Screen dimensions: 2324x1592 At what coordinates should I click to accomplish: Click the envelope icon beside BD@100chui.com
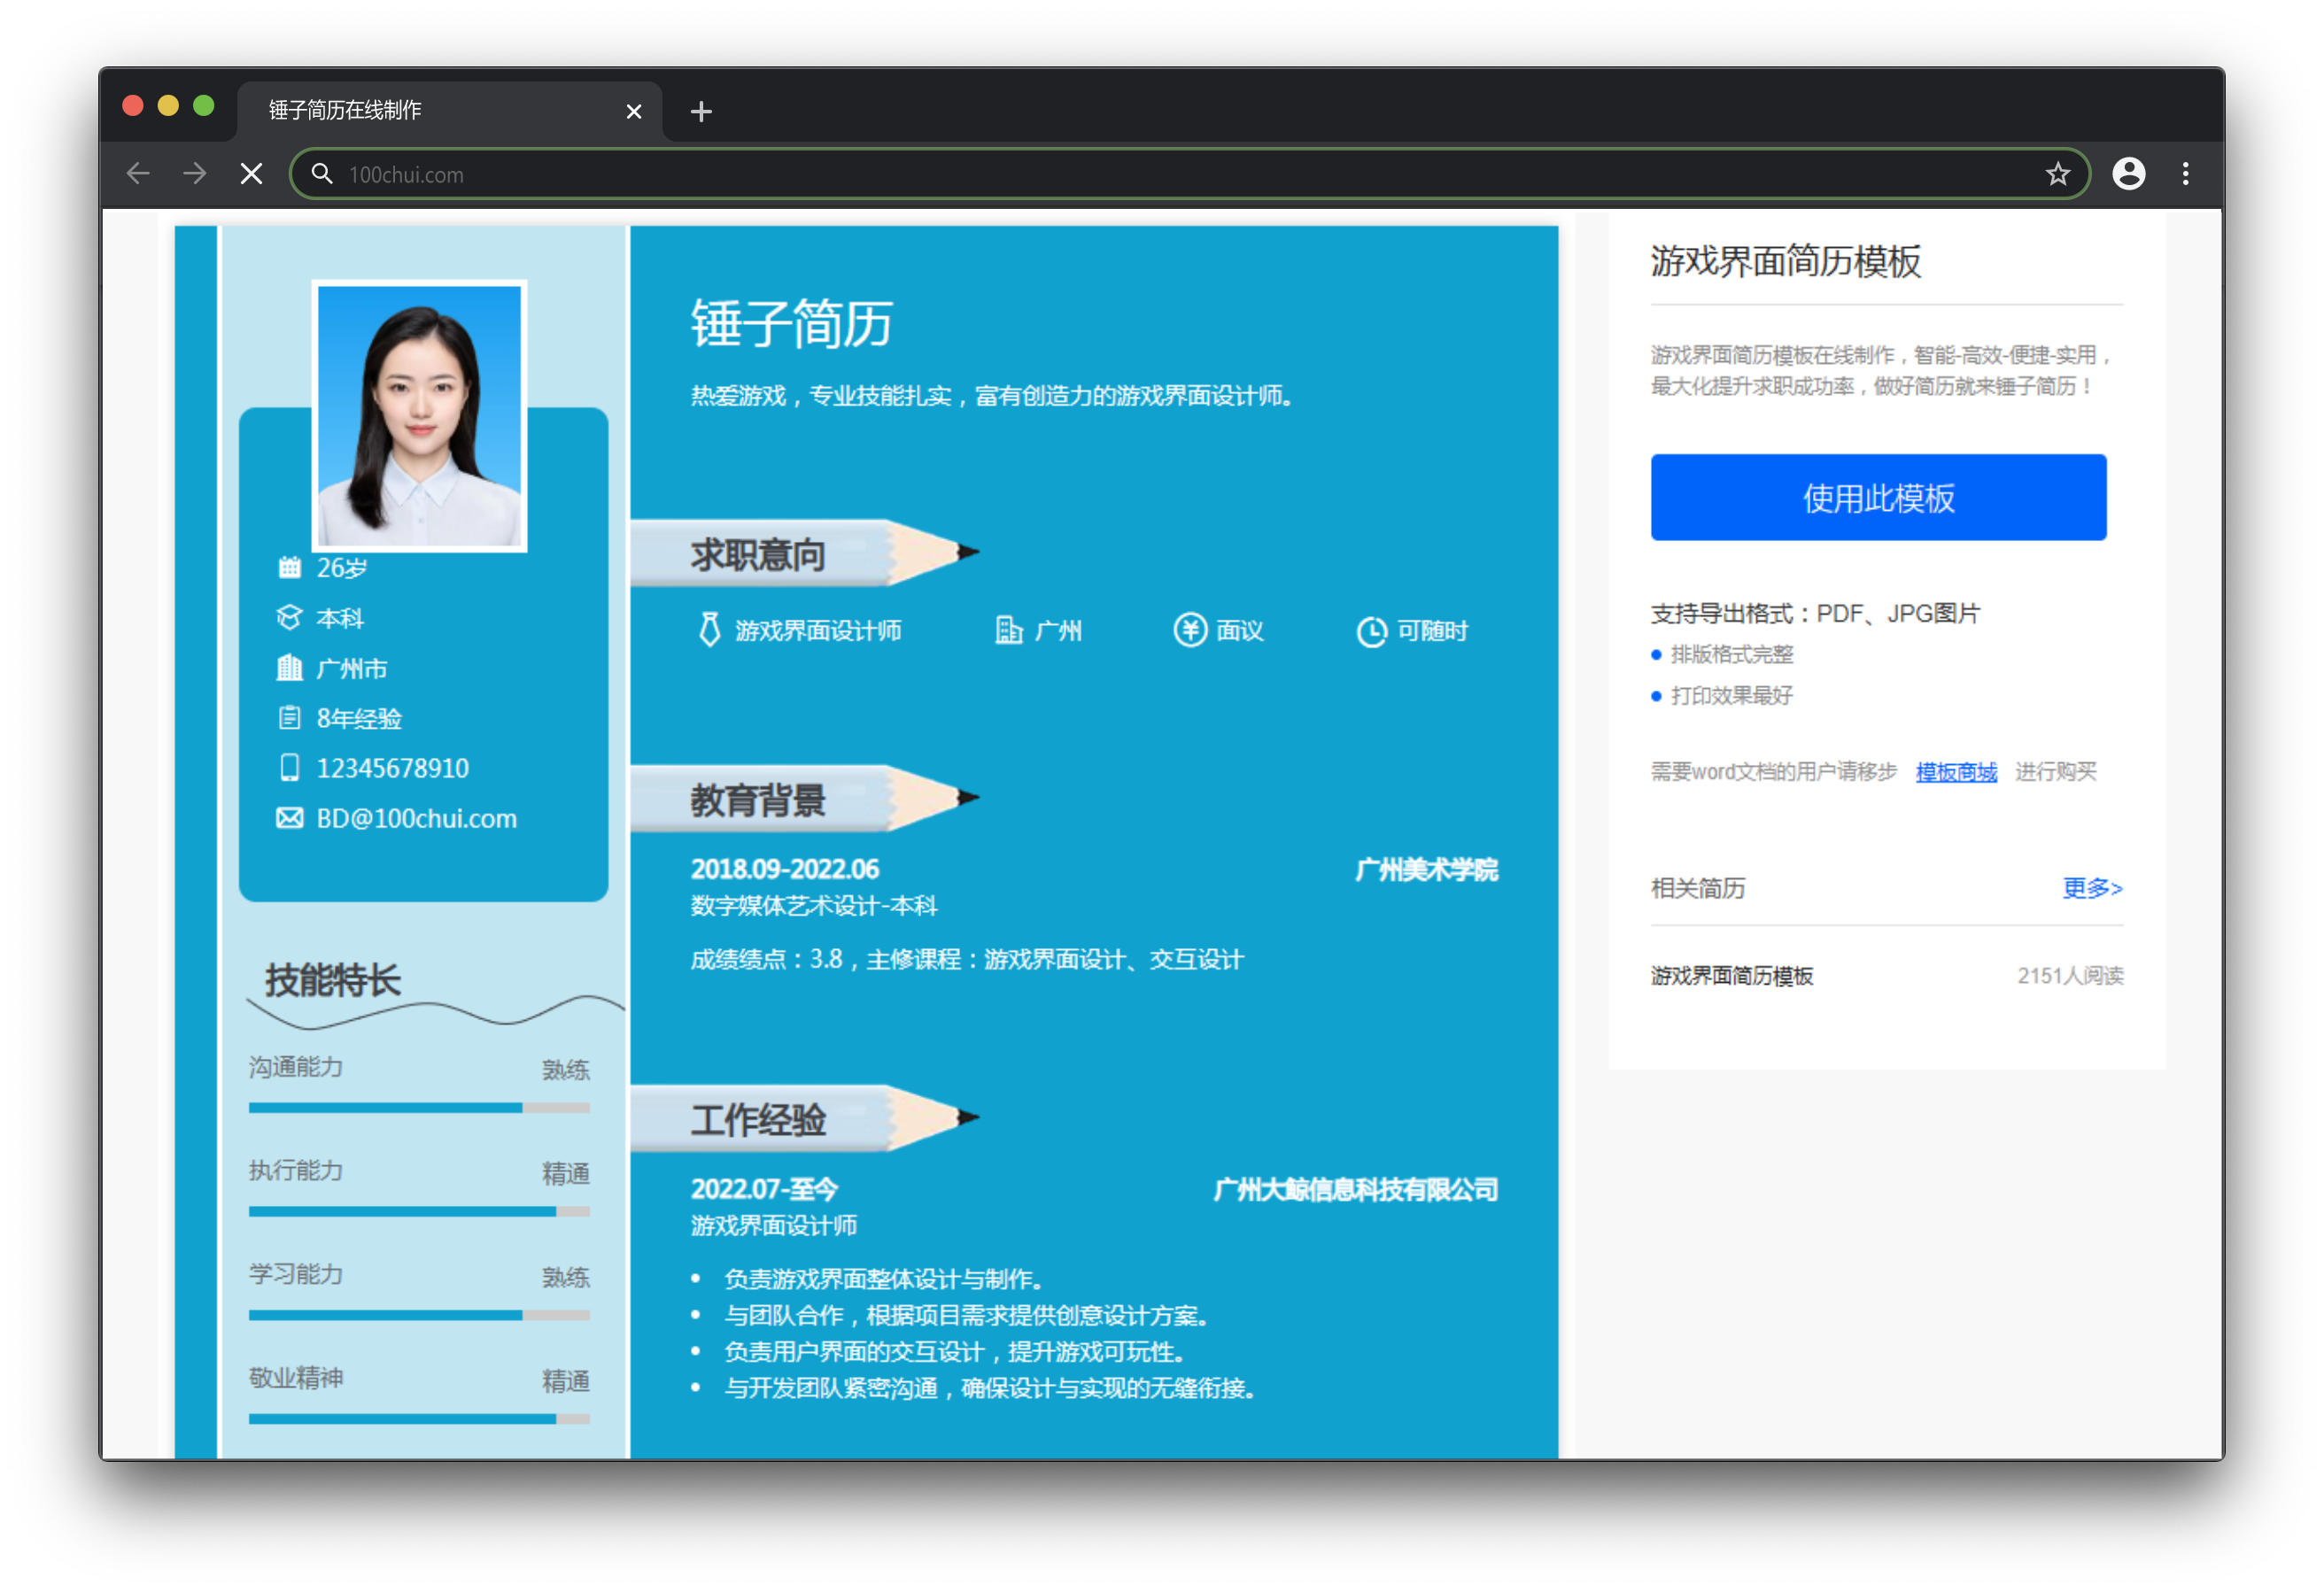tap(289, 818)
